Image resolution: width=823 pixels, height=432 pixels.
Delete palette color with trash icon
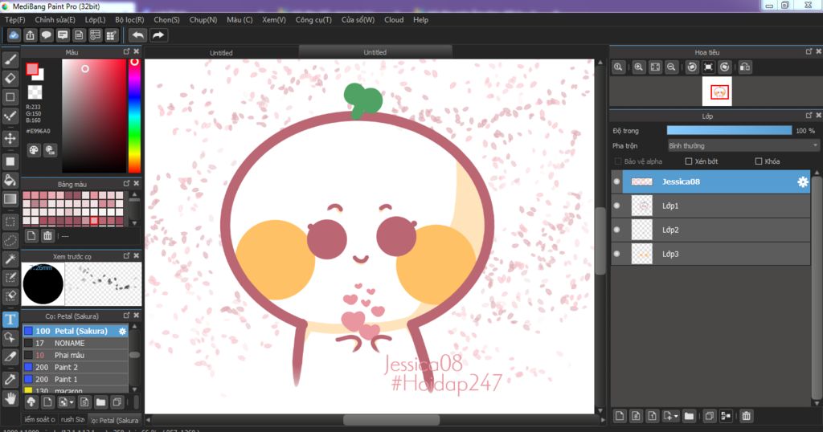[x=47, y=235]
